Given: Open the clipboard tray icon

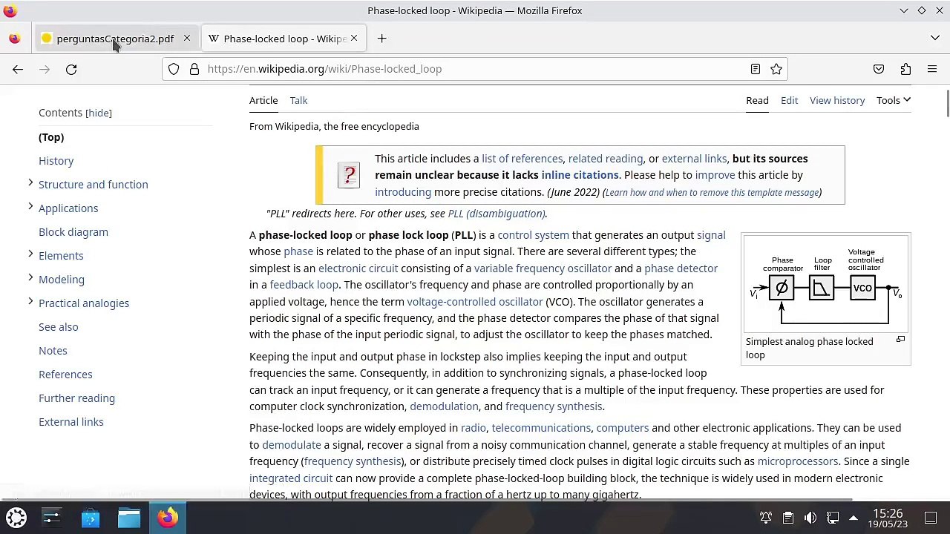Looking at the screenshot, I should coord(788,518).
